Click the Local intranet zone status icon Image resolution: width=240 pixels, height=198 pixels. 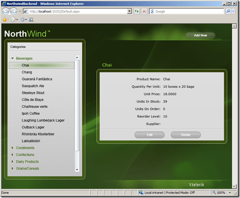(141, 193)
